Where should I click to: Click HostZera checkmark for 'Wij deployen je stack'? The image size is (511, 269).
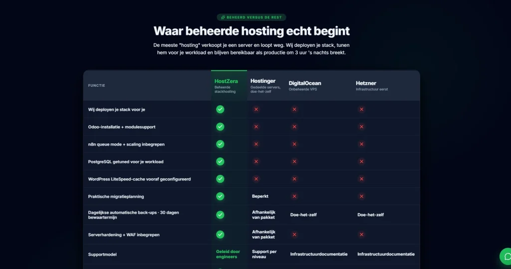(220, 109)
